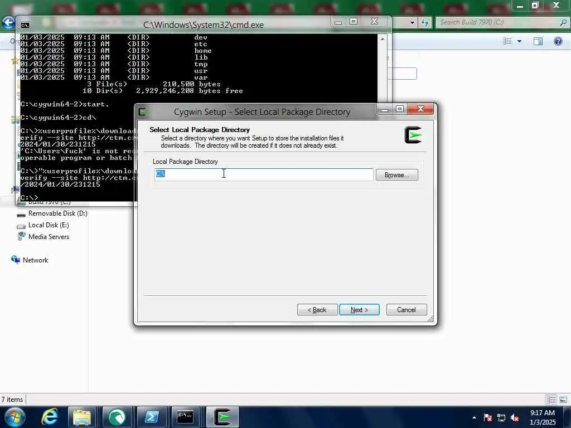
Task: Click the muted volume tray icon
Action: point(515,417)
